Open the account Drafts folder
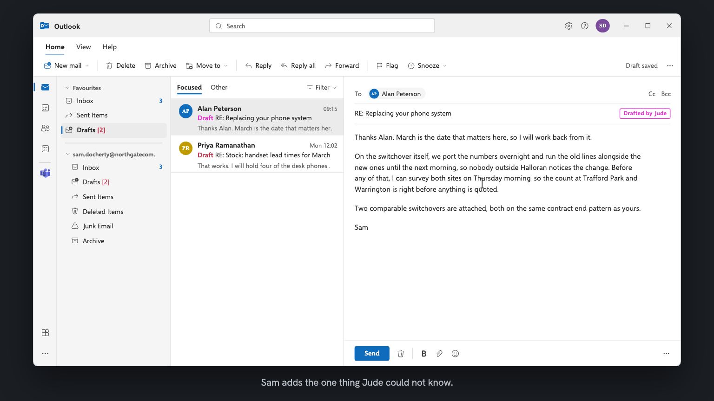714x401 pixels. point(114,182)
